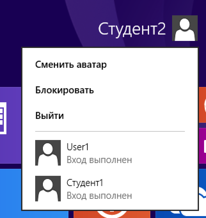Select Блокировать to lock the session
The image size is (206, 218).
coord(65,90)
